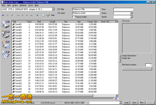
Task: Open the Database menu
Action: coord(23,5)
